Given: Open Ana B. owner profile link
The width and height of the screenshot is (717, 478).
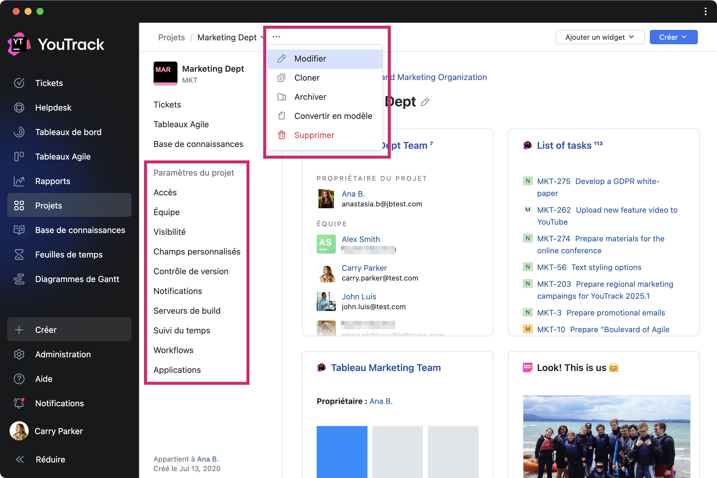Looking at the screenshot, I should pyautogui.click(x=353, y=194).
